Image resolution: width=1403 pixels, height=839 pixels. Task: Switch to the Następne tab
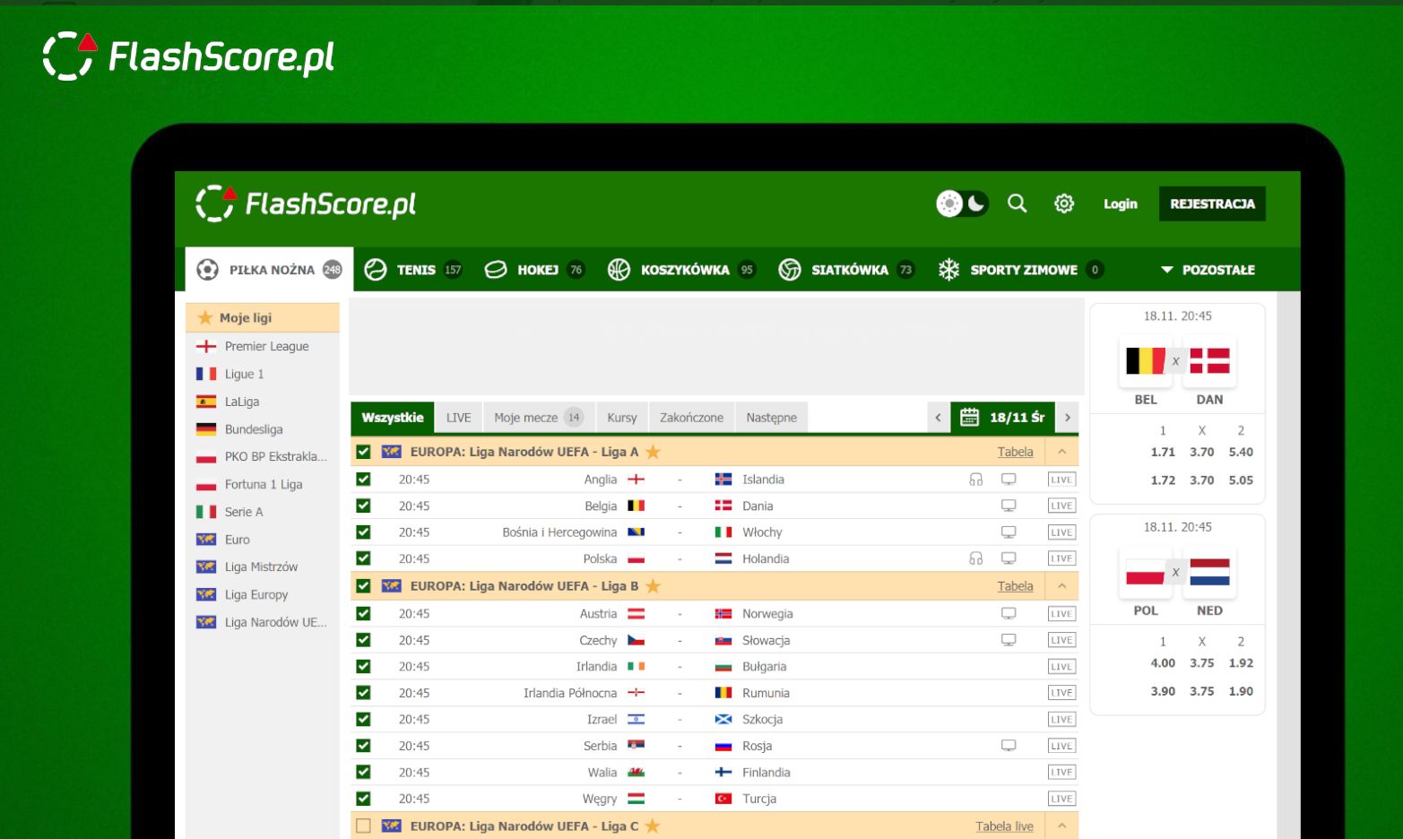click(x=771, y=417)
